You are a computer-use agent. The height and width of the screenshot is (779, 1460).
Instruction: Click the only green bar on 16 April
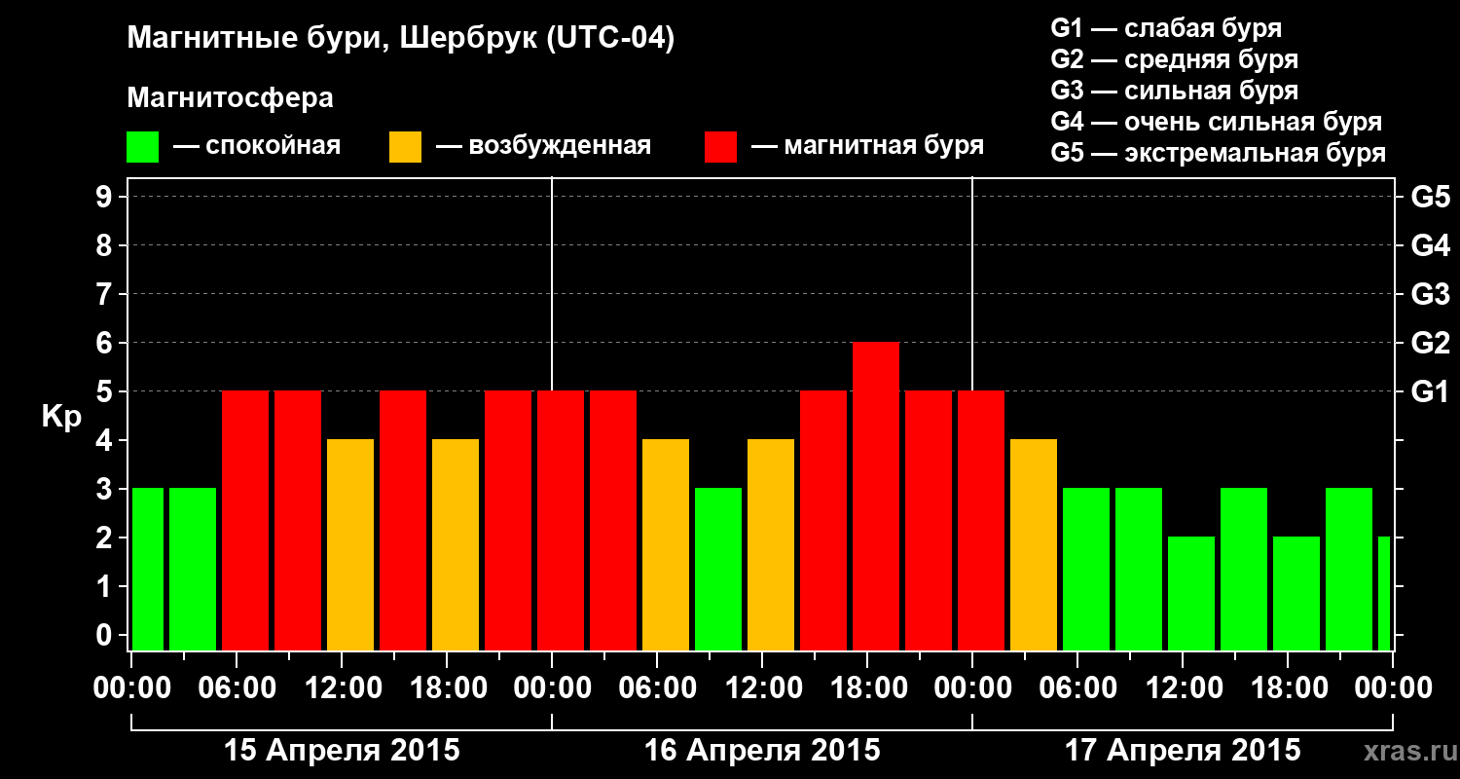[x=718, y=570]
